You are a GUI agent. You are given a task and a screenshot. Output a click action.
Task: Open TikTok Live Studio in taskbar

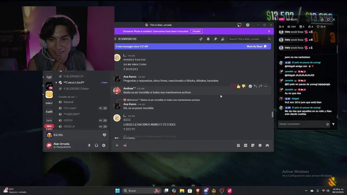(x=230, y=191)
